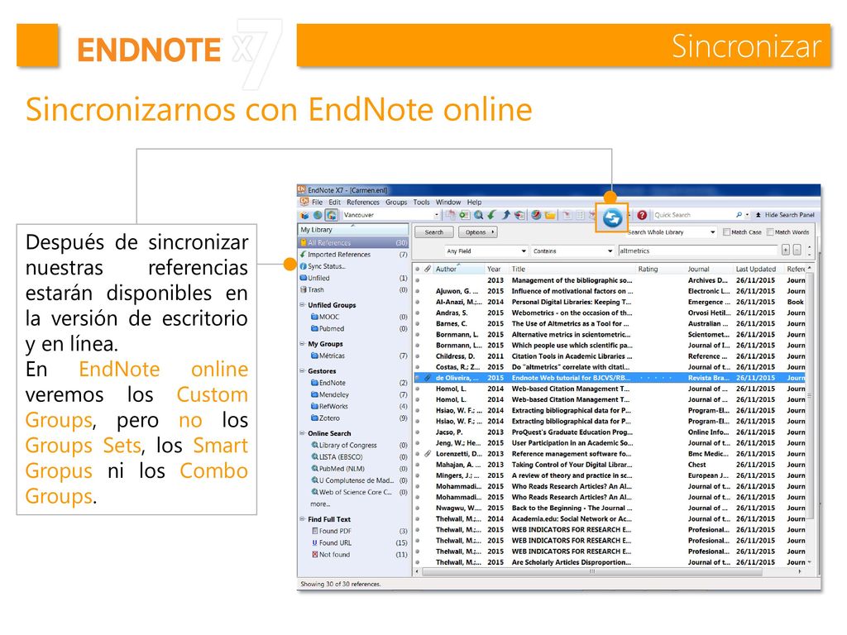The height and width of the screenshot is (635, 847).
Task: Click the EndNote icon left of File
Action: (304, 202)
